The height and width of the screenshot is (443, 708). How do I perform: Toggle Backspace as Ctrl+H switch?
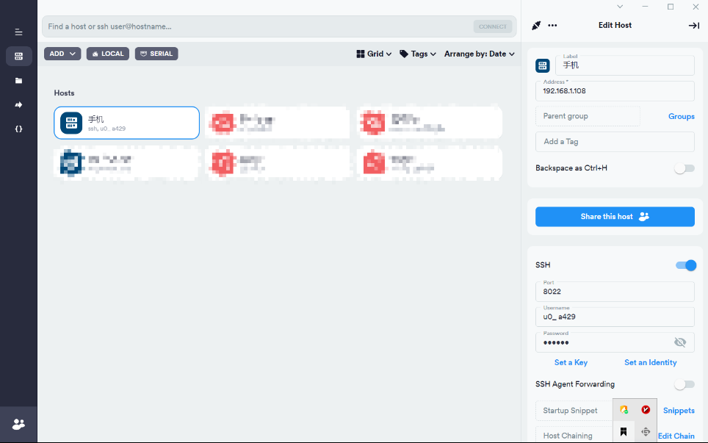tap(684, 168)
